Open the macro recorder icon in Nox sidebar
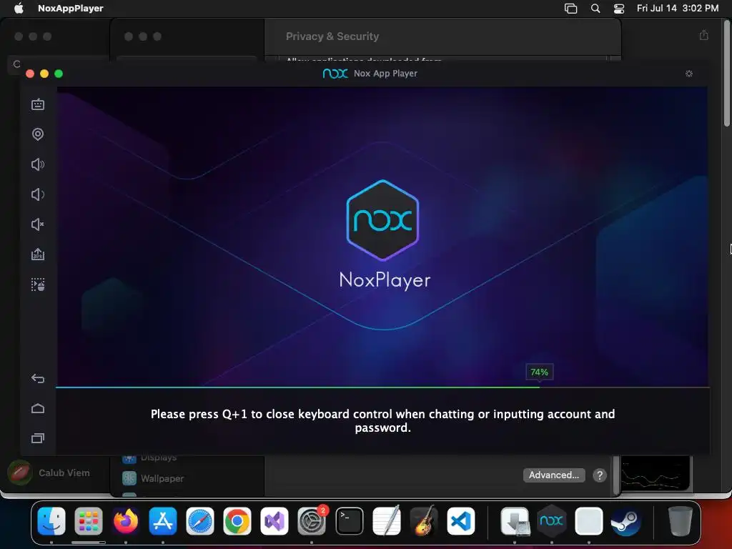The height and width of the screenshot is (549, 732). (x=38, y=285)
